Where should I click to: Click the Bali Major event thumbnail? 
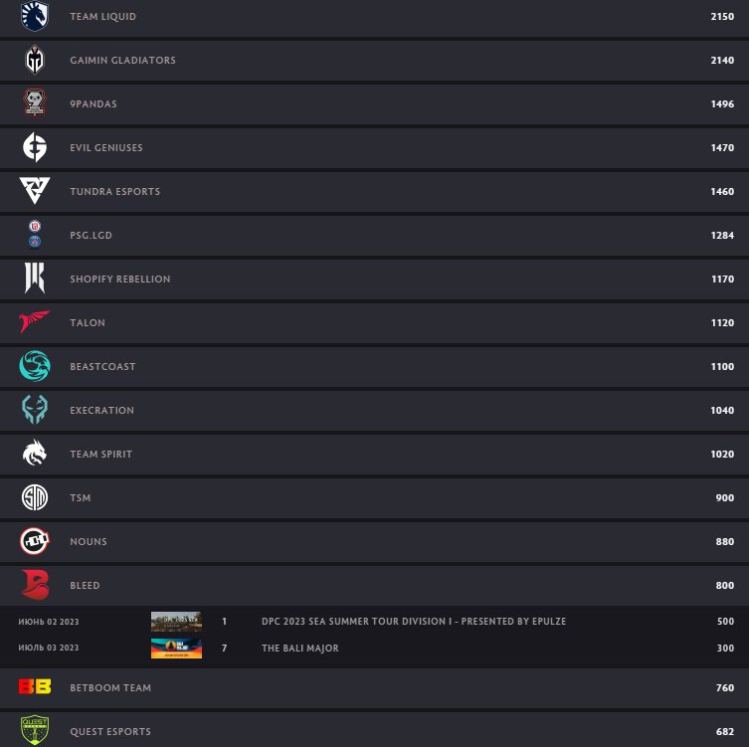176,649
